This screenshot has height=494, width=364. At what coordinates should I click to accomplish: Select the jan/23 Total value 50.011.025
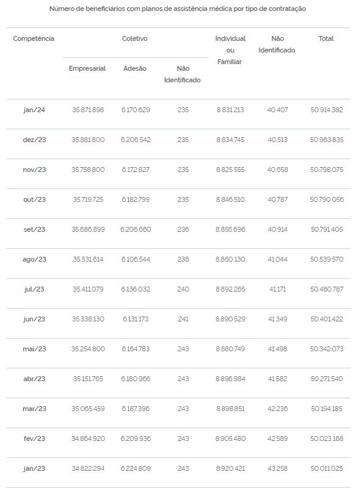point(327,469)
